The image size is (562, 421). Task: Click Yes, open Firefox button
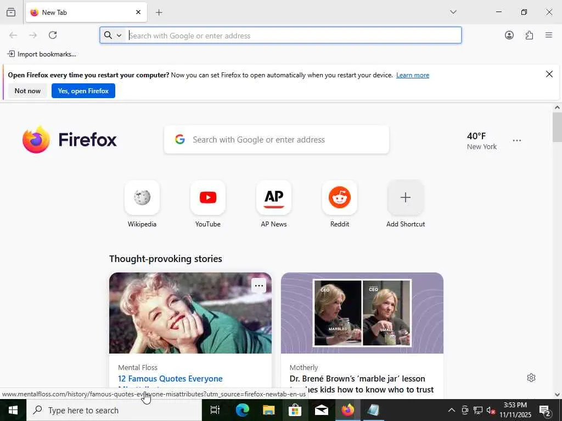[x=83, y=91]
